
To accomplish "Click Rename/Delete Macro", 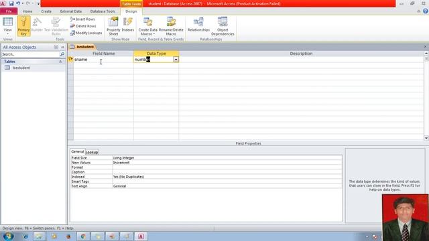I will (171, 26).
